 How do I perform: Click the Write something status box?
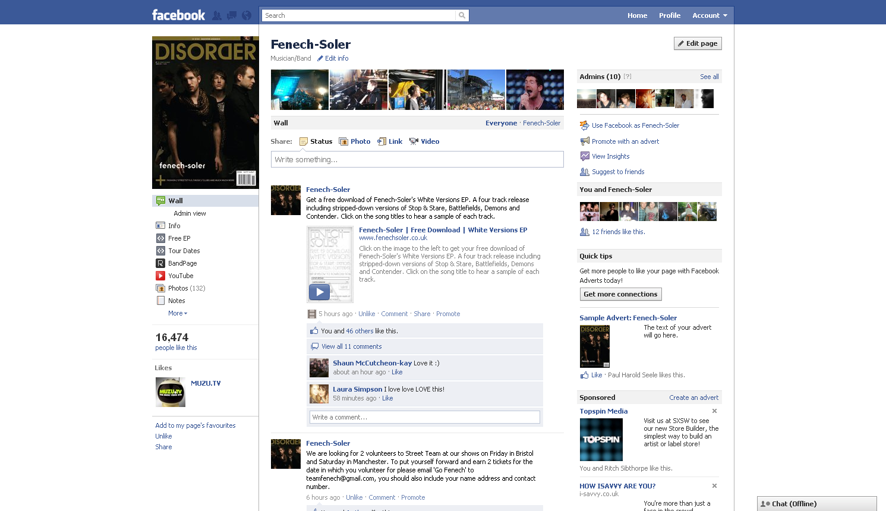pyautogui.click(x=417, y=159)
